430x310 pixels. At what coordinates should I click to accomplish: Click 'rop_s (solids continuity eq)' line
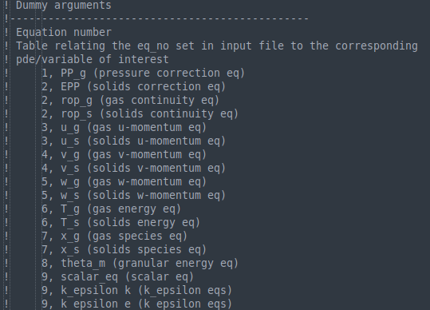[x=140, y=113]
